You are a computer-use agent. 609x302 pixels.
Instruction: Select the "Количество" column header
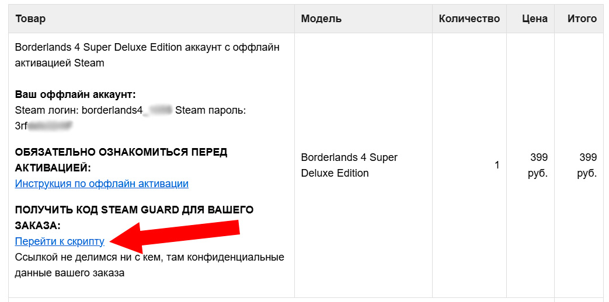[469, 19]
